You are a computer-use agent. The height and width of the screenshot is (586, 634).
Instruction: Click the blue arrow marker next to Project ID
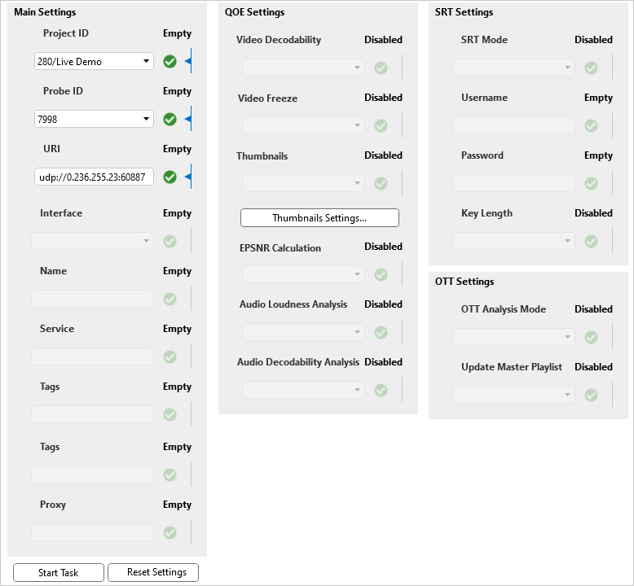point(187,61)
